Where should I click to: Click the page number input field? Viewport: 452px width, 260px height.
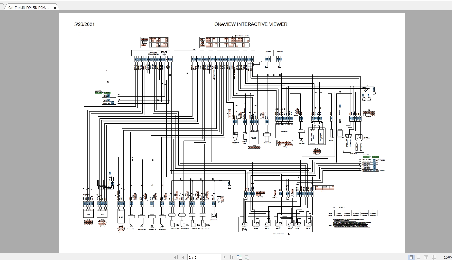coord(202,257)
